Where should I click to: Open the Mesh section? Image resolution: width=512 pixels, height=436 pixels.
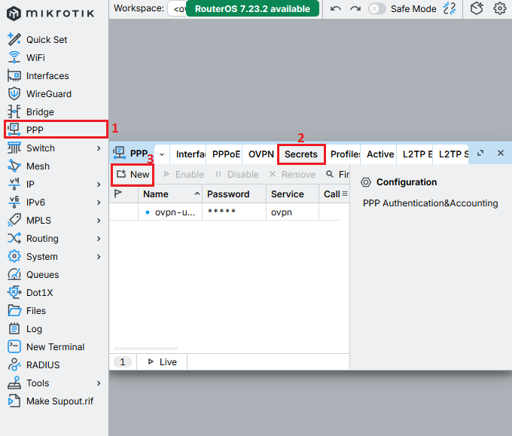click(x=38, y=166)
